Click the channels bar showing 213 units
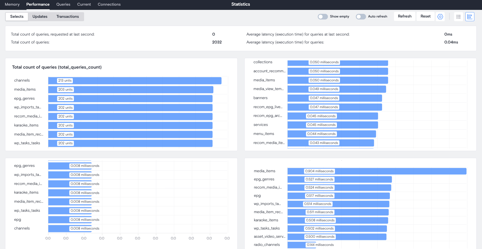Screen dimensions: 482x249 (x=135, y=81)
